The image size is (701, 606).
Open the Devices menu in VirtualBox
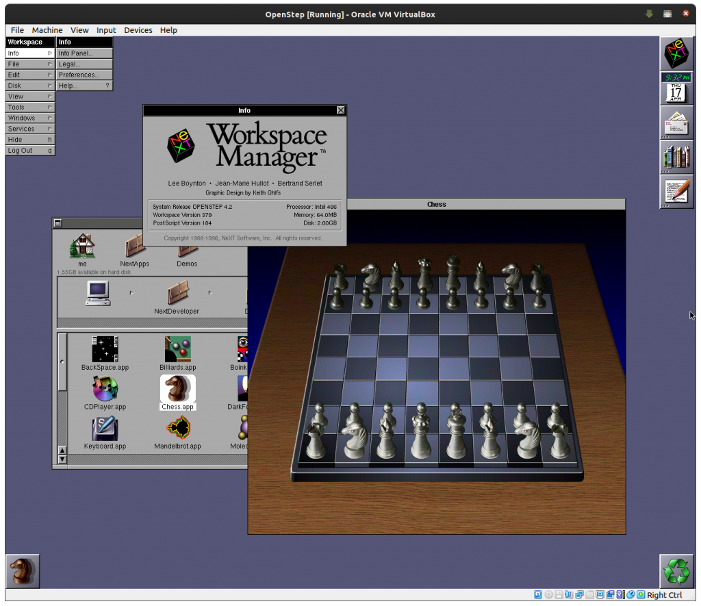coord(138,29)
